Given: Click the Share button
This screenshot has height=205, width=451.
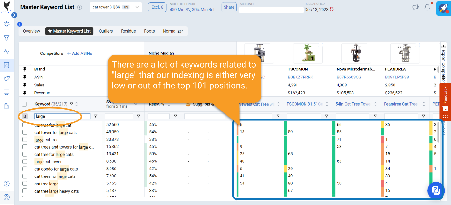Looking at the screenshot, I should [229, 7].
